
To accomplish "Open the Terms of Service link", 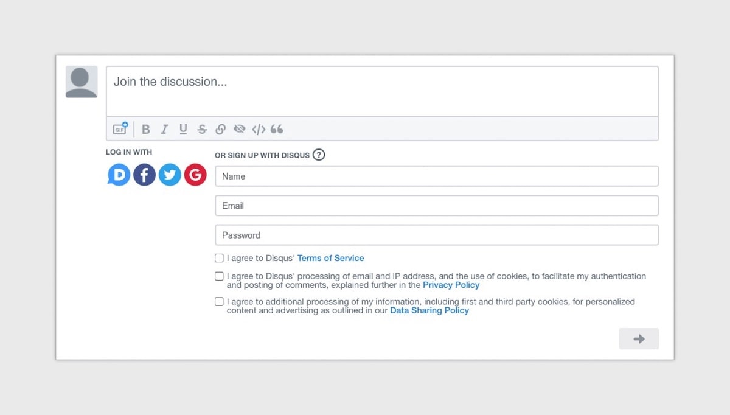I will 331,258.
